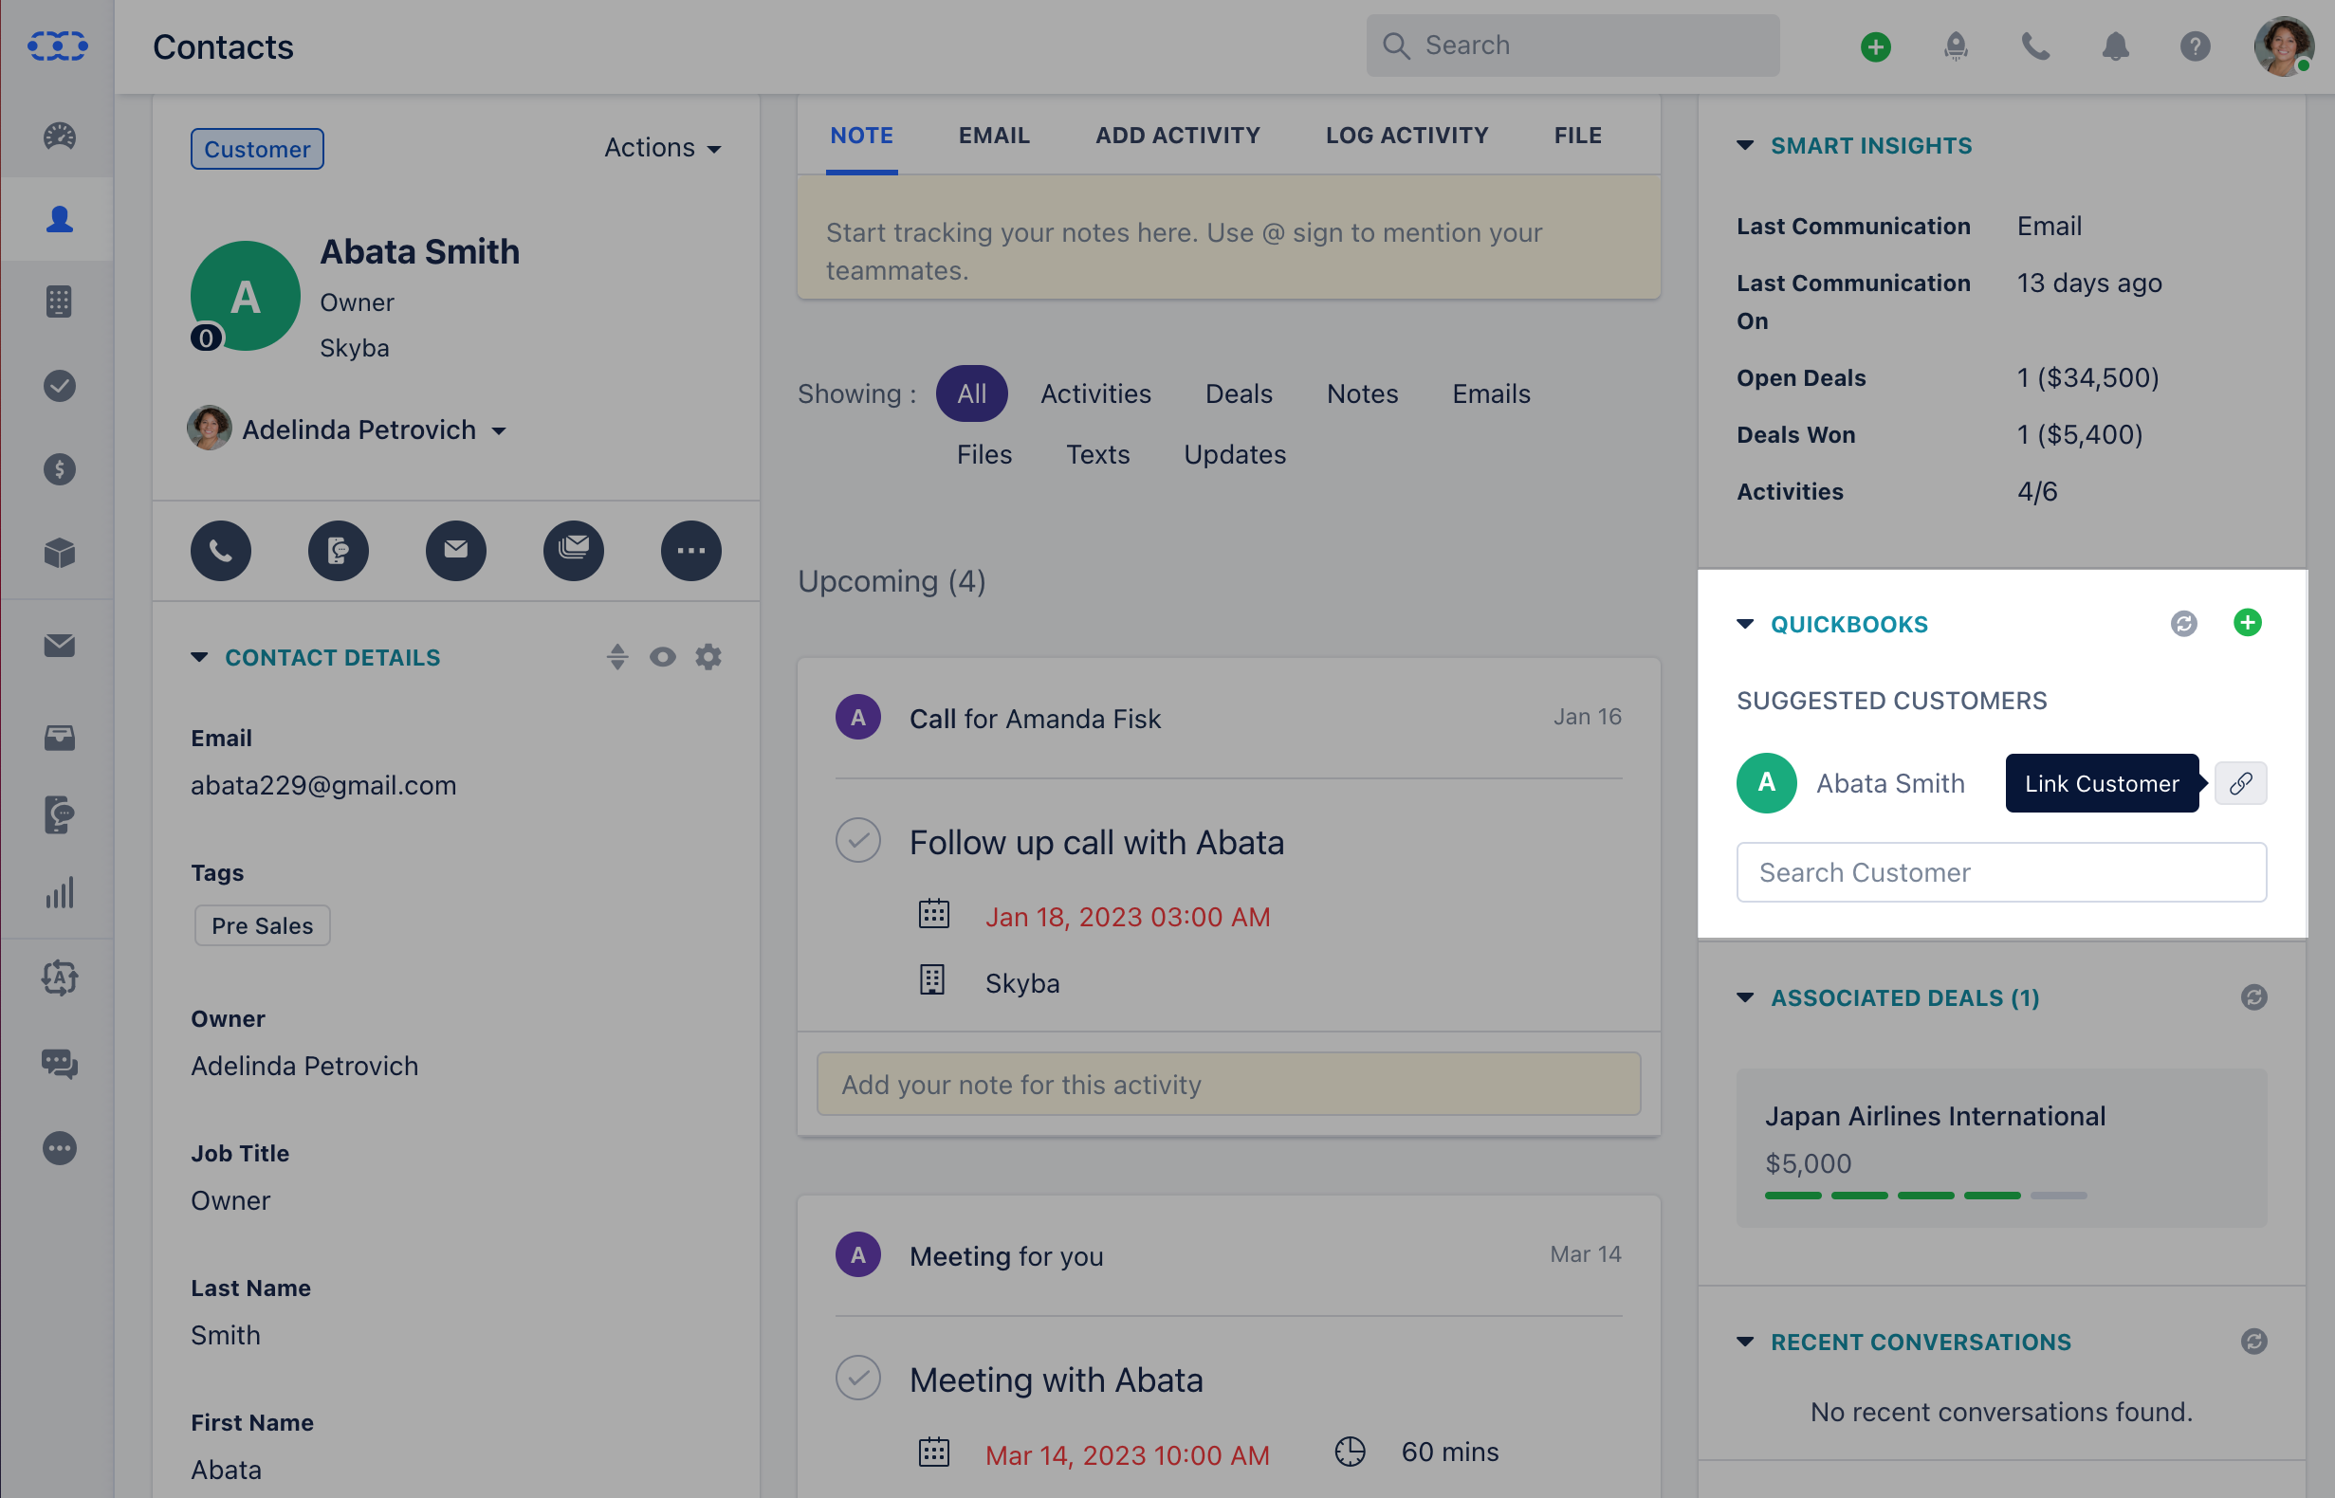The image size is (2335, 1498).
Task: Open text messages icon in sidebar
Action: (x=60, y=815)
